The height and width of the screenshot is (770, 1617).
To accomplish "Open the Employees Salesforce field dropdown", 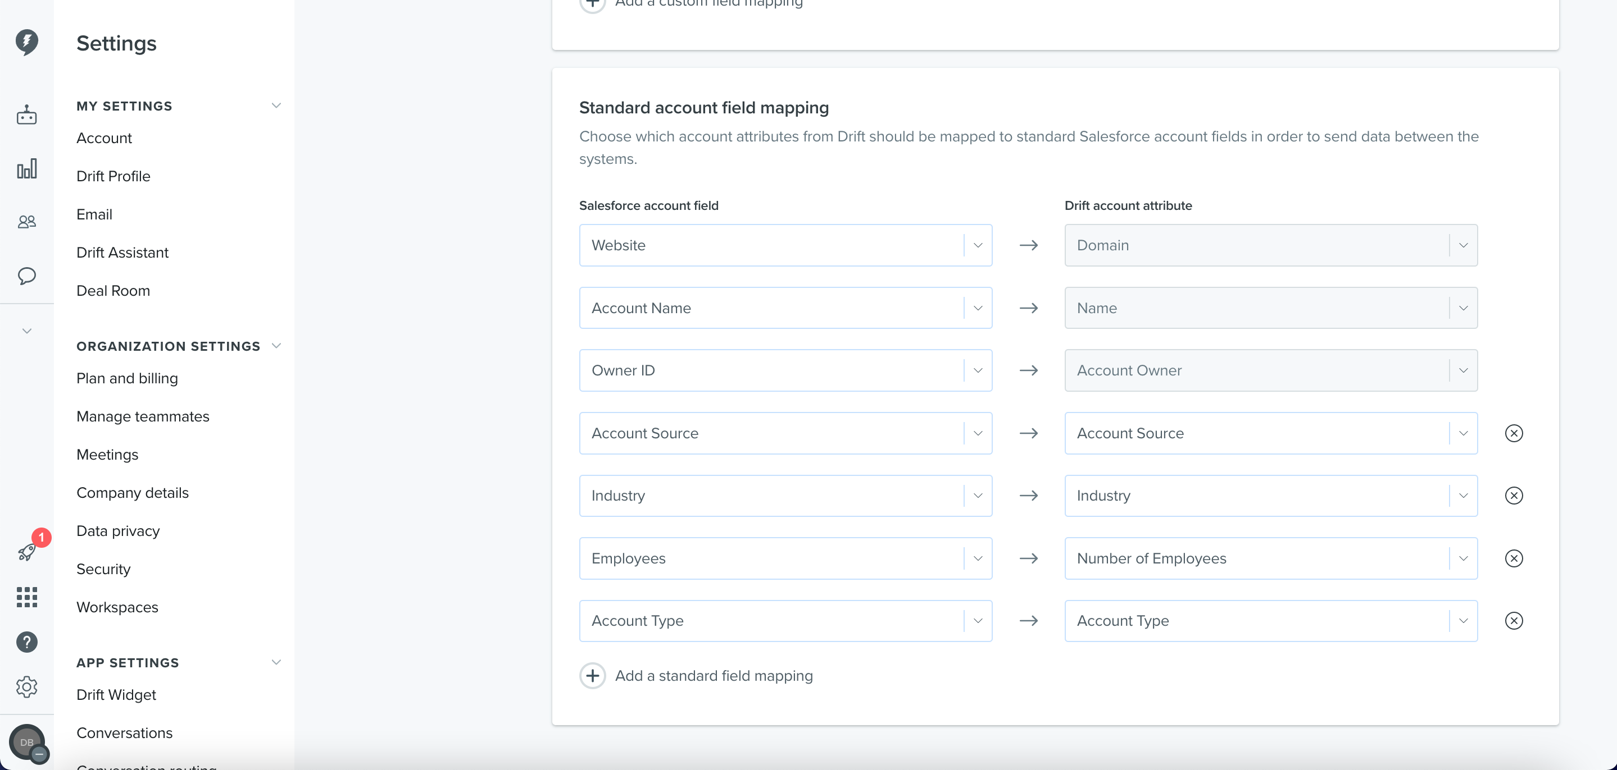I will [785, 558].
